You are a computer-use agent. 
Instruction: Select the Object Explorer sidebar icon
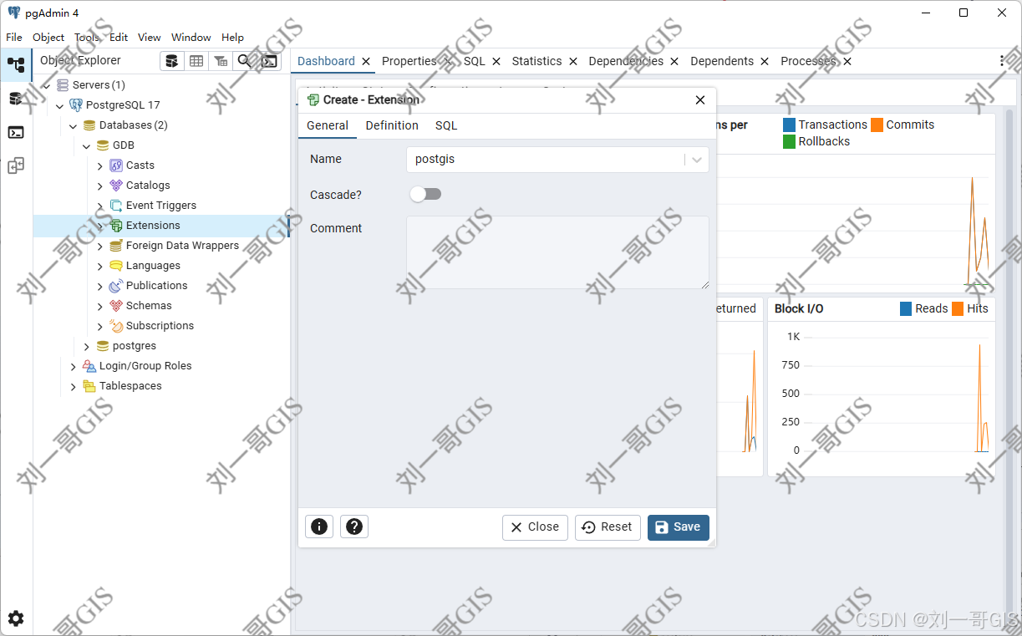coord(16,64)
